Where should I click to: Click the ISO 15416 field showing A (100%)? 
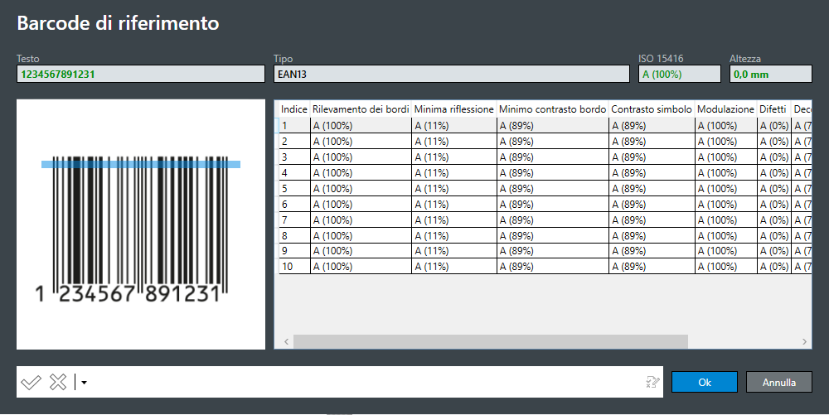tap(680, 74)
